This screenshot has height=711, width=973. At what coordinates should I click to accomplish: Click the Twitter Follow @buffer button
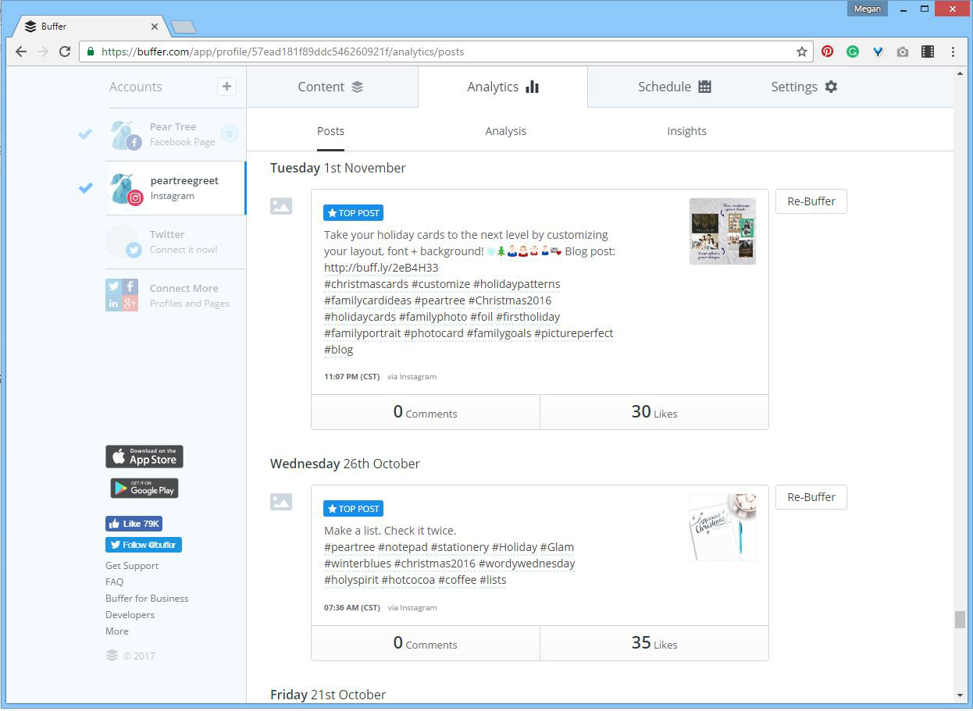pyautogui.click(x=144, y=545)
